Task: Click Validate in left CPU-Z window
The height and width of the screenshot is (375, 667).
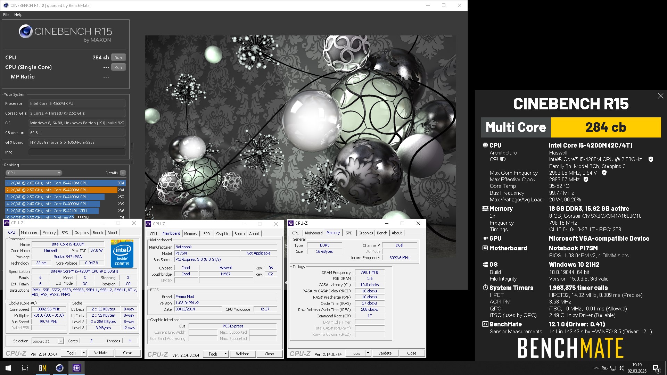Action: 101,353
